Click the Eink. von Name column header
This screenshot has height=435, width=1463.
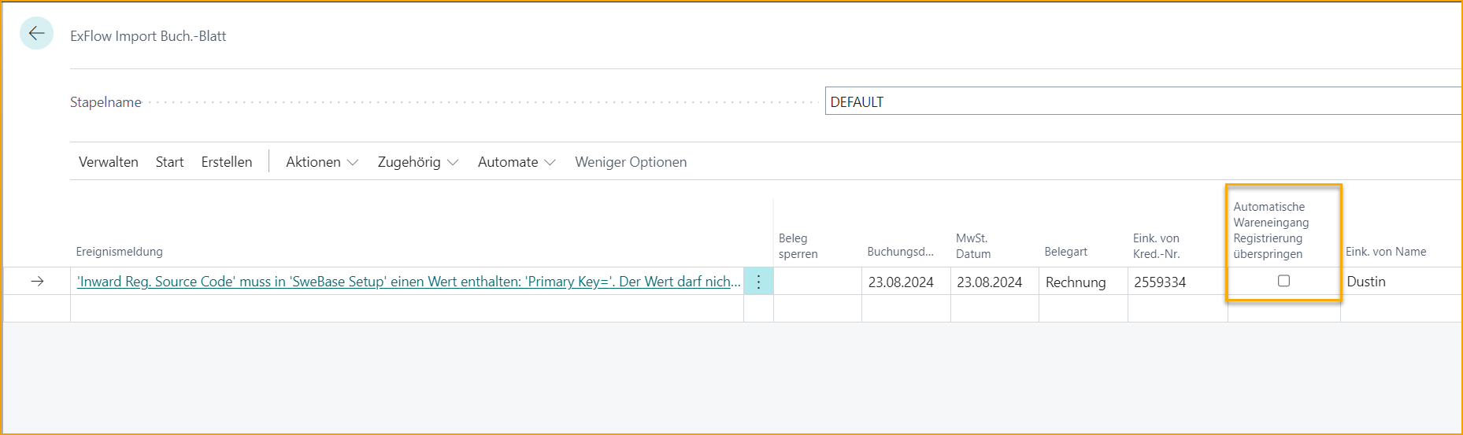pos(1386,252)
